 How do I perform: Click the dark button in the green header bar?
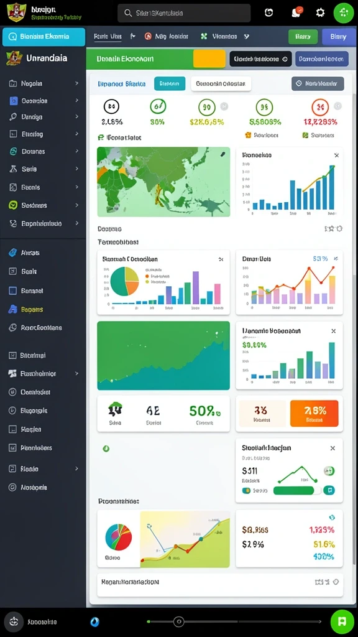click(x=260, y=59)
